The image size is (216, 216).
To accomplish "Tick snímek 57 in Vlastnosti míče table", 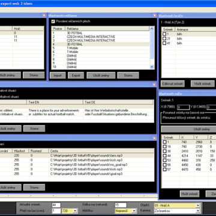I will (x=164, y=169).
